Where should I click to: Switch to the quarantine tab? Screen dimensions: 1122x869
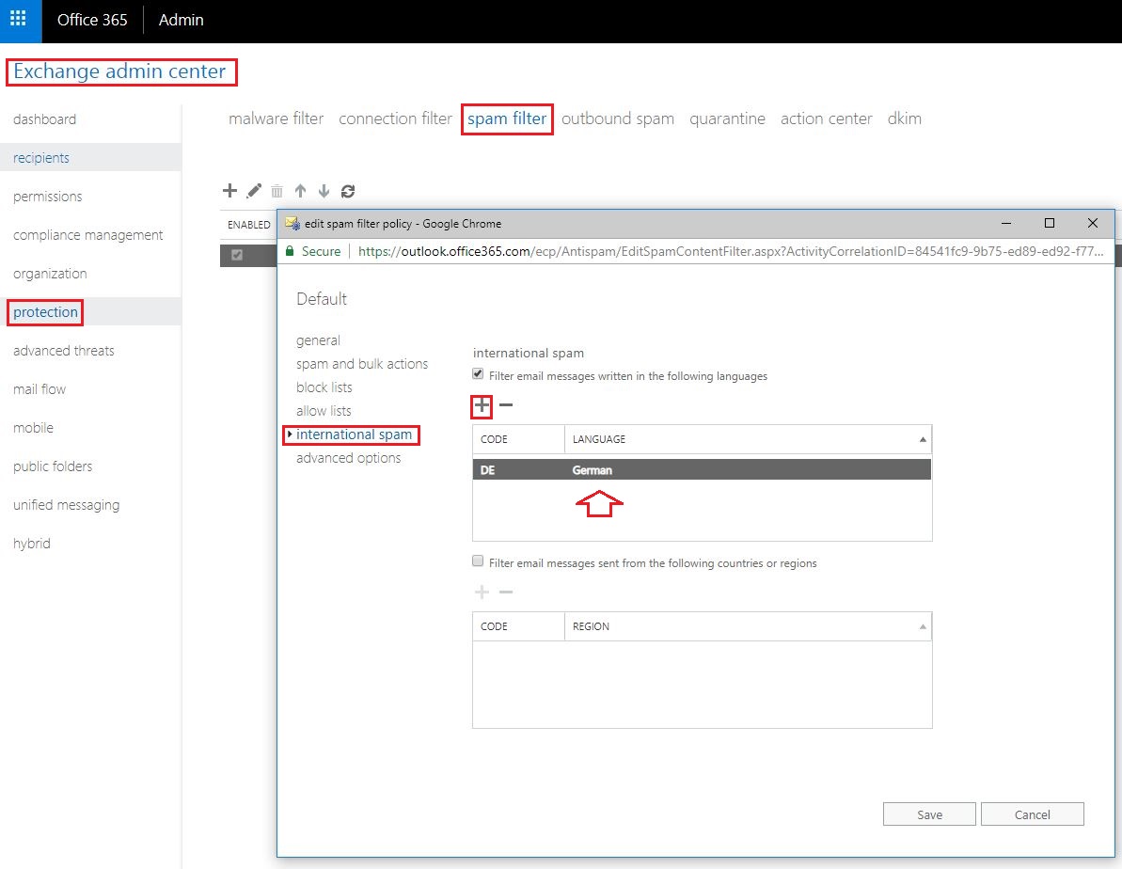coord(727,118)
